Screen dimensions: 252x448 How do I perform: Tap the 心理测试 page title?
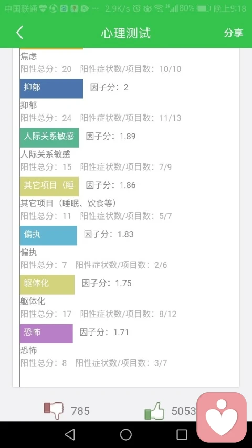[x=125, y=33]
